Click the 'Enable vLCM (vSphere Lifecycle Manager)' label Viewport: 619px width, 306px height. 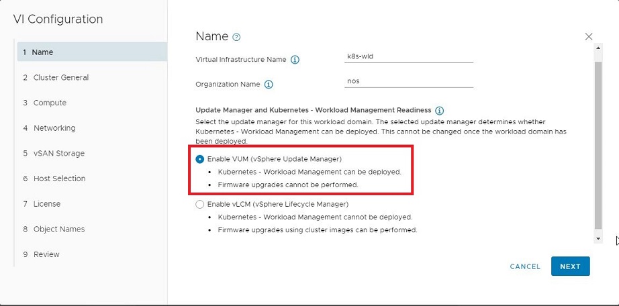point(278,205)
